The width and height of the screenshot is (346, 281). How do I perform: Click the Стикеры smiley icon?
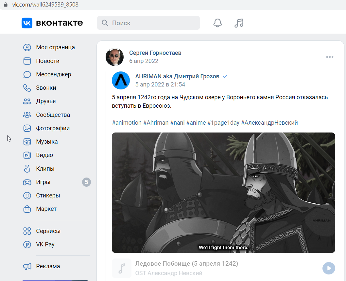tap(27, 195)
